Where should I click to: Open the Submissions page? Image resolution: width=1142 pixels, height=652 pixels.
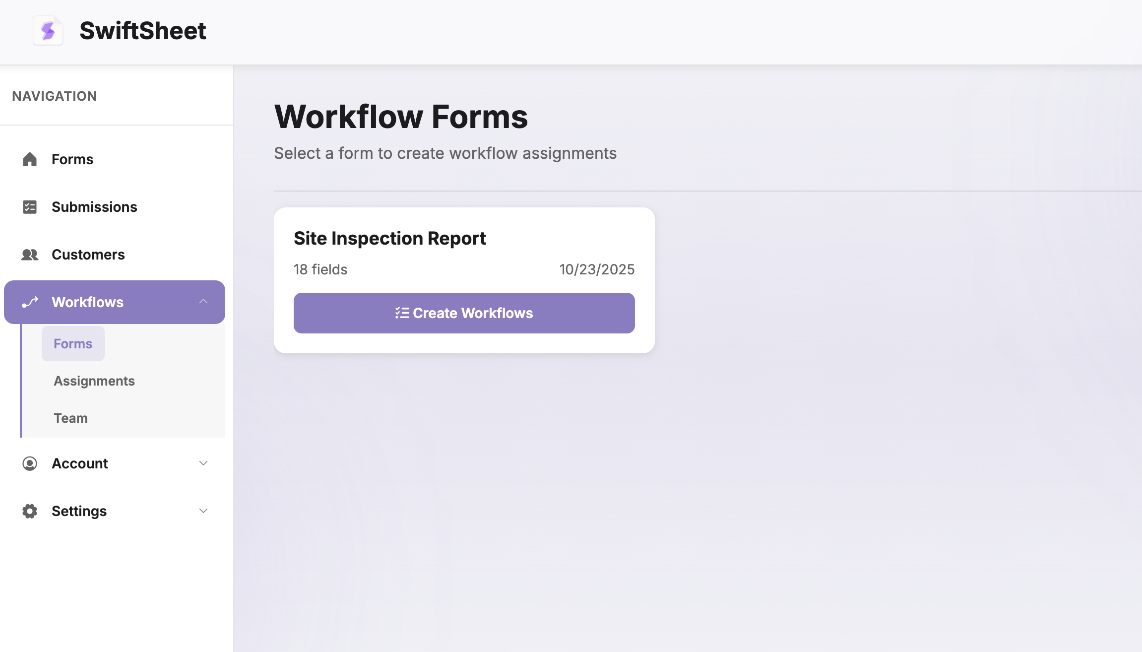click(95, 206)
